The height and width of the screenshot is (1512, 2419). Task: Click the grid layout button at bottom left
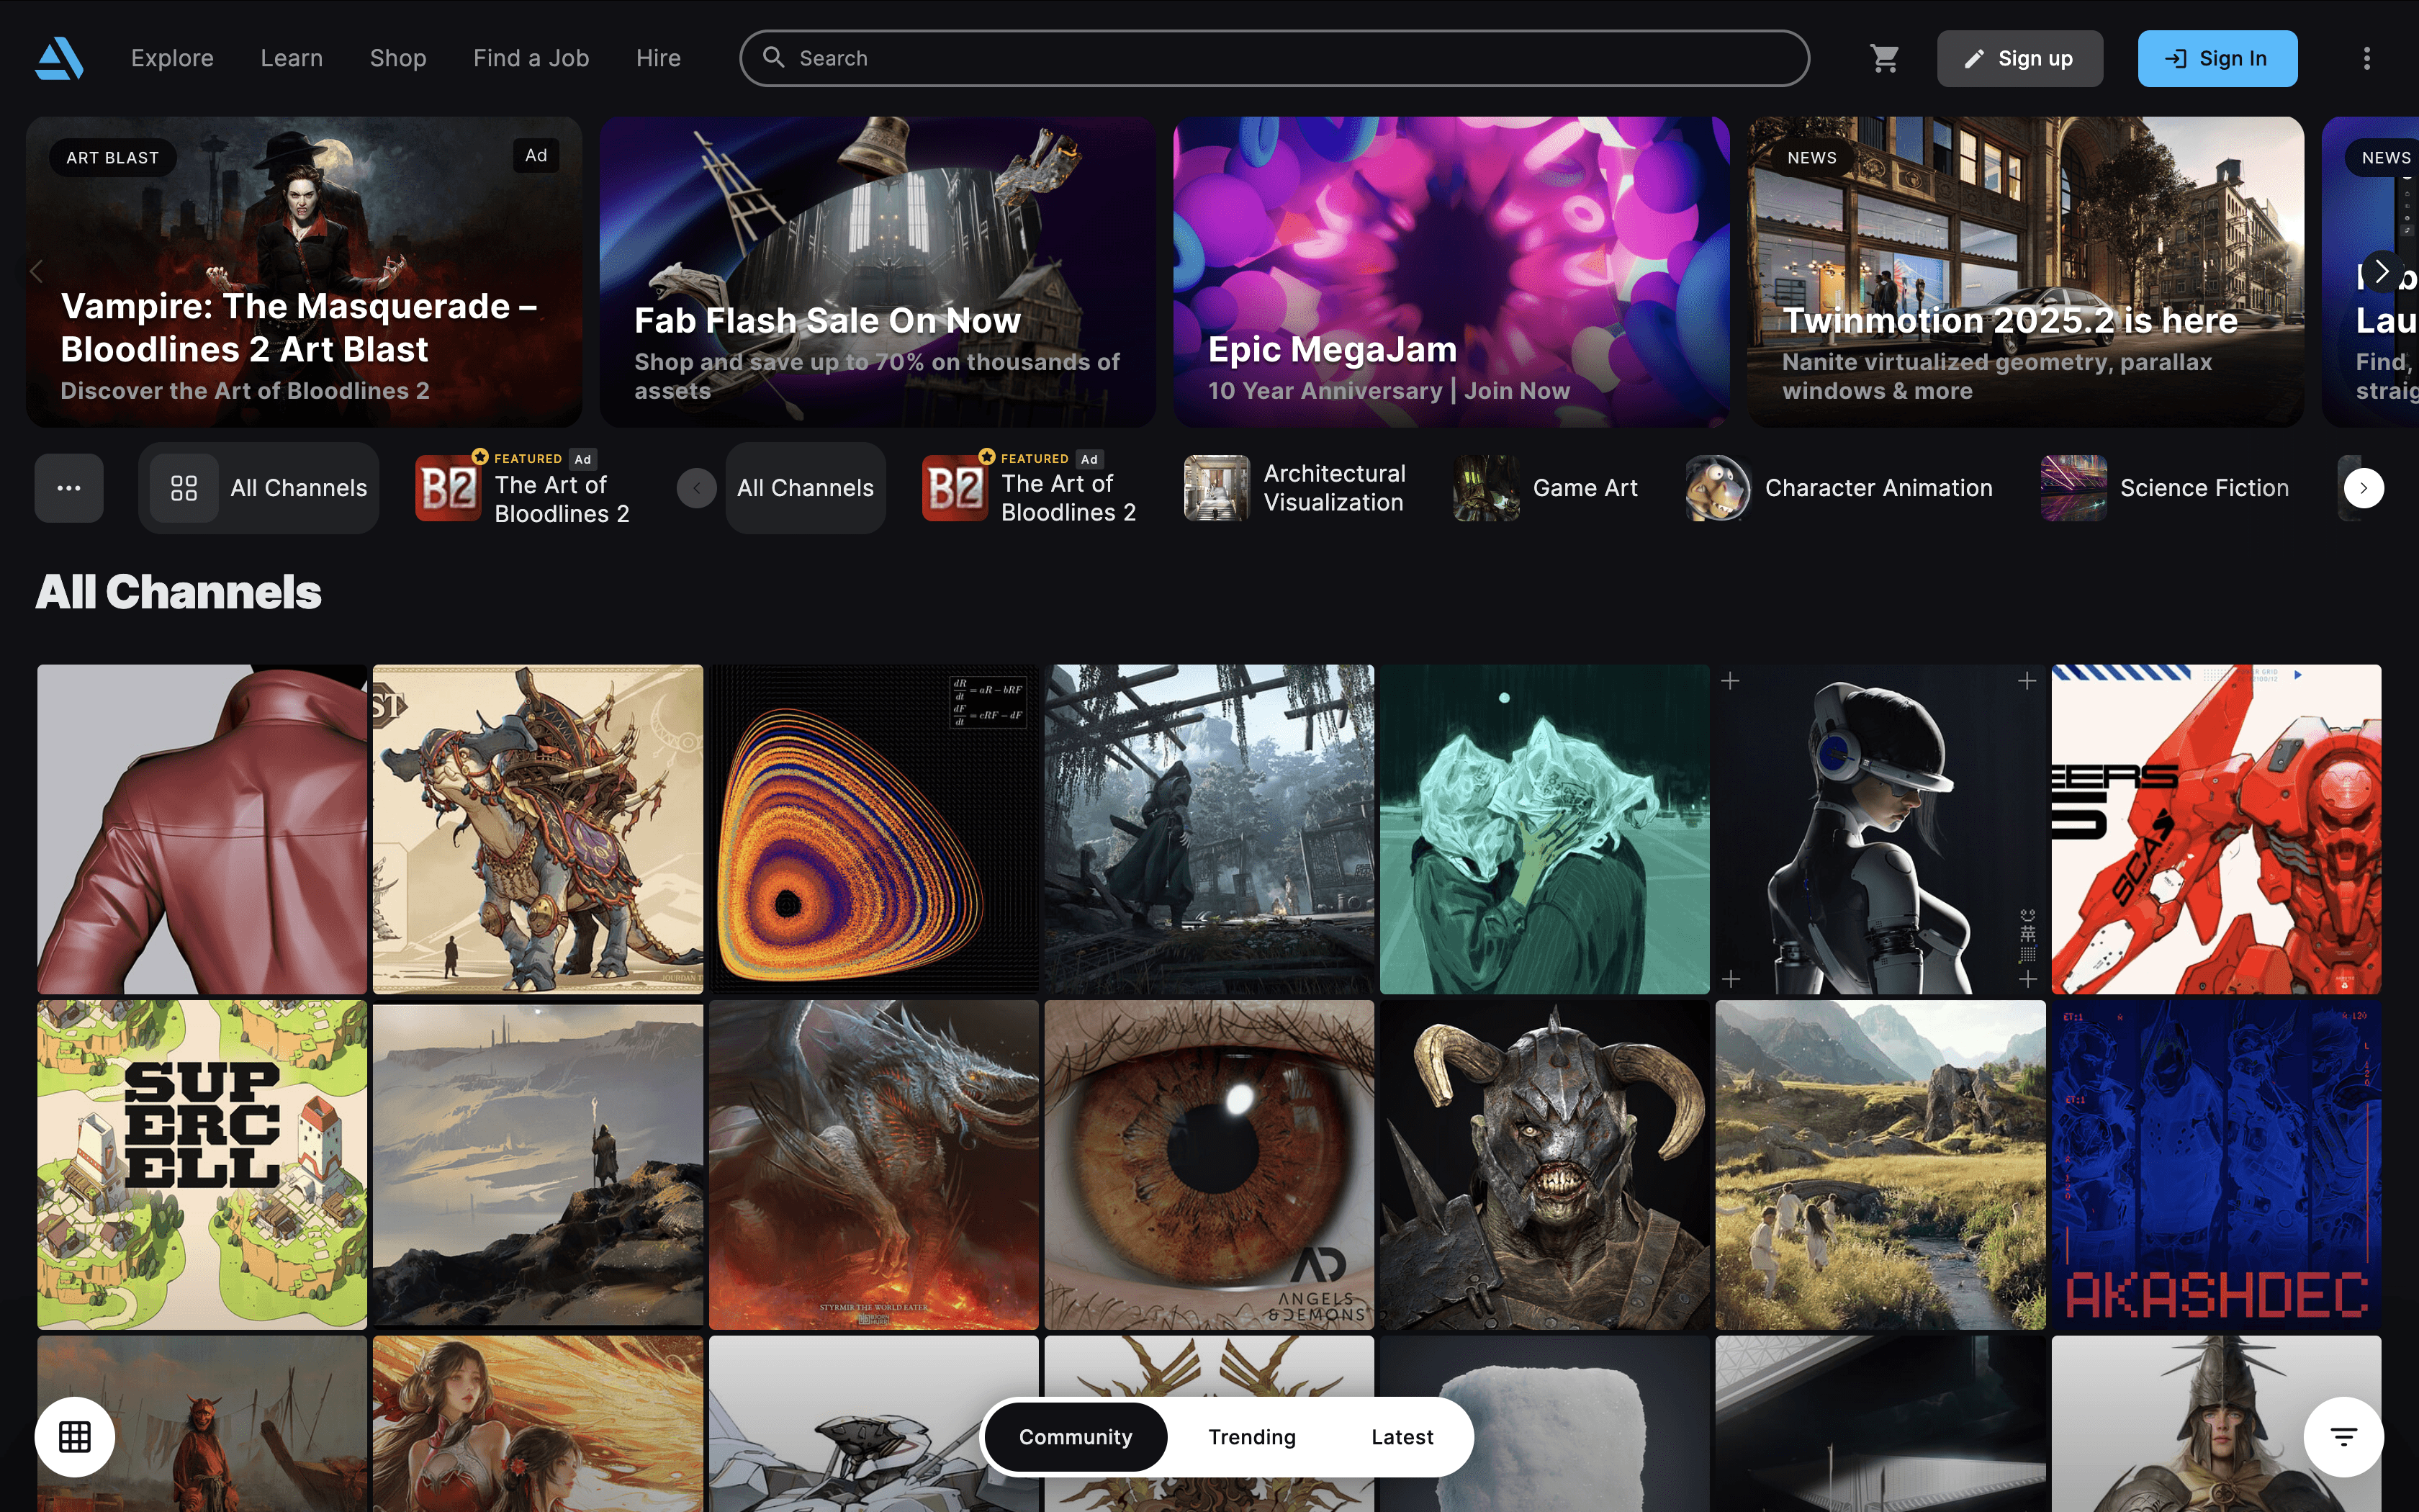75,1437
